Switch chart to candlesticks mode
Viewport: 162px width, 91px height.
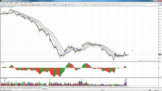tap(45, 5)
